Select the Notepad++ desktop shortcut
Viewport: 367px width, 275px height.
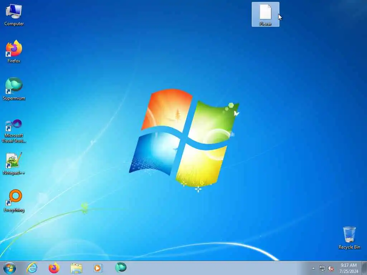[x=14, y=163]
